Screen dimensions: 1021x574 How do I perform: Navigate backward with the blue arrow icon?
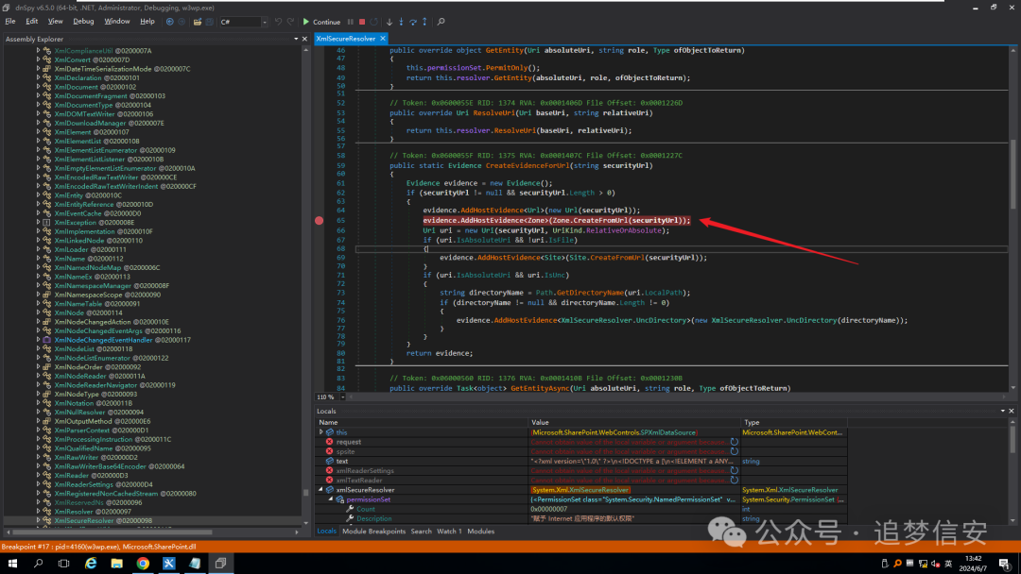169,22
